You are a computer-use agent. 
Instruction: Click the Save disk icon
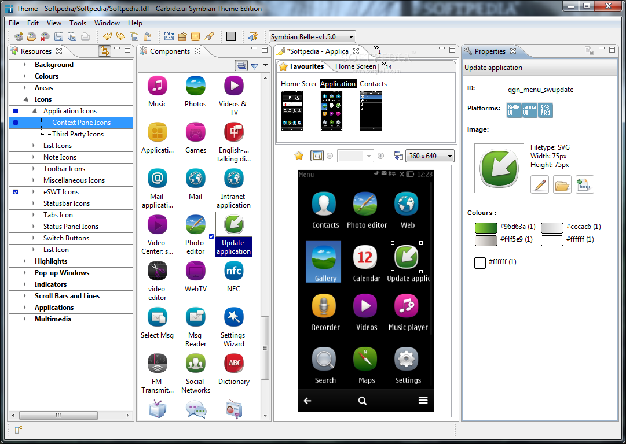coord(58,36)
